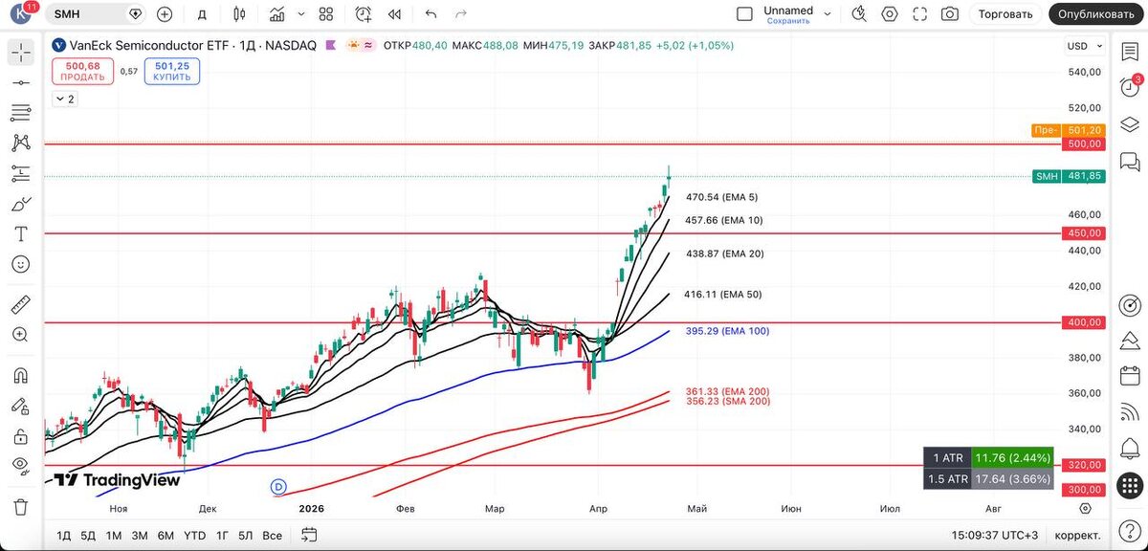
Task: Open the broadcast streams icon in right sidebar
Action: (1130, 412)
